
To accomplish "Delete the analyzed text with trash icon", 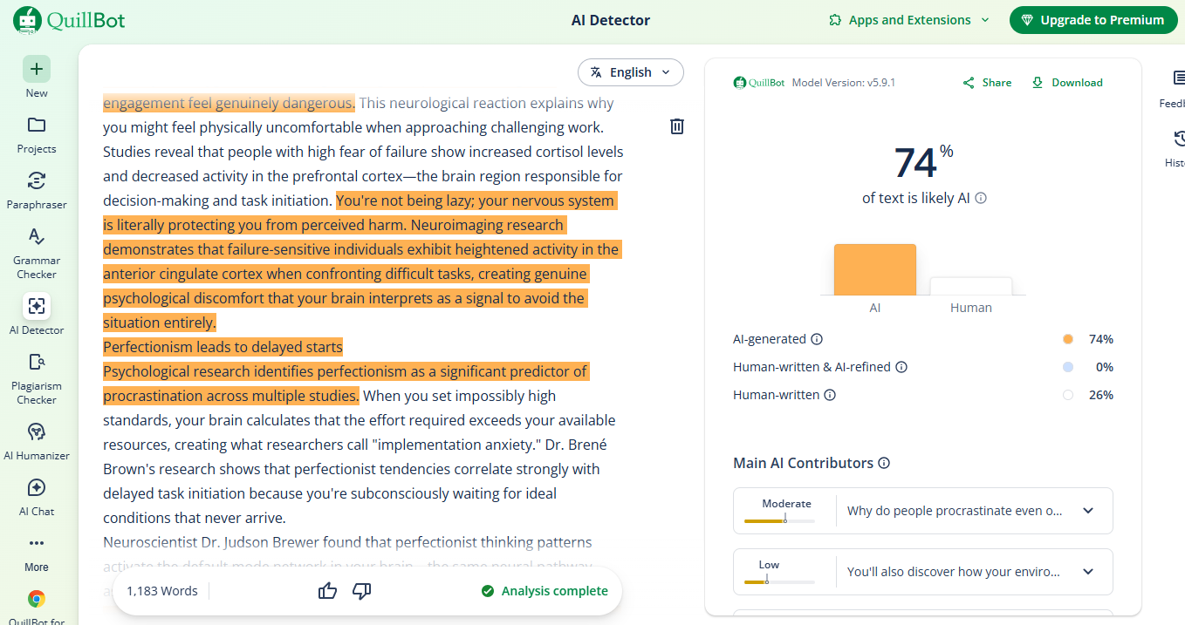I will 676,126.
